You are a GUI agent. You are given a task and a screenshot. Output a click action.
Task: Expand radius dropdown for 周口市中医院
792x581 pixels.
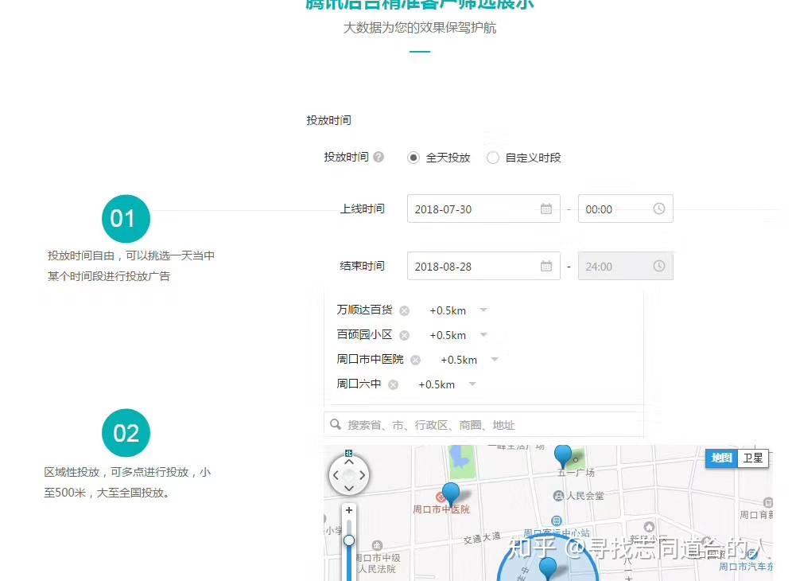coord(495,359)
